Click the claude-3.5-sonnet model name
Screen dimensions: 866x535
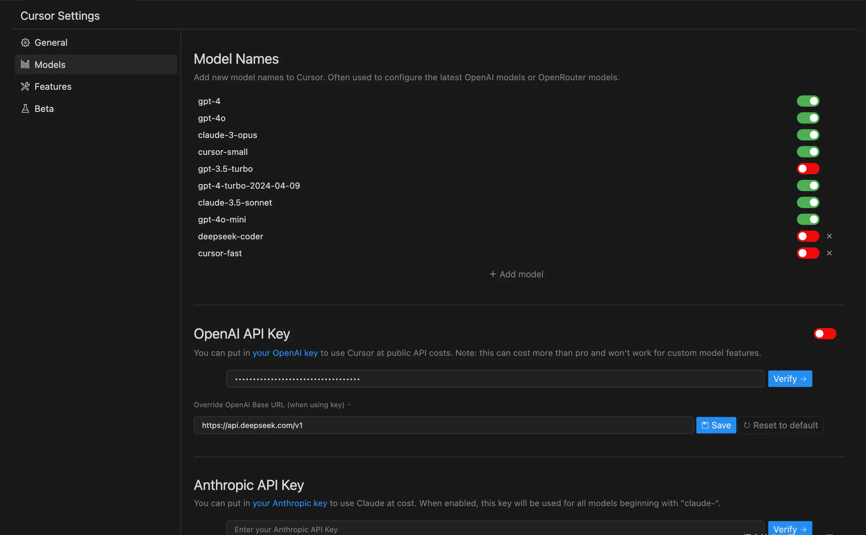[x=235, y=202]
